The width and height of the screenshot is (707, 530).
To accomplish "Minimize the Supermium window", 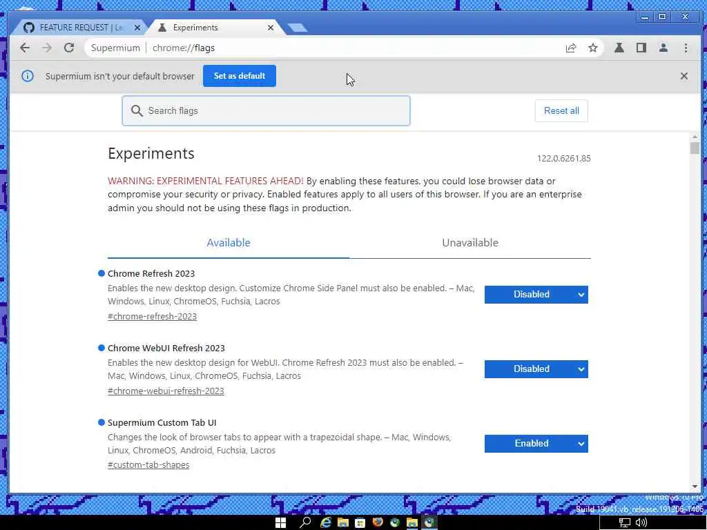I will point(645,17).
